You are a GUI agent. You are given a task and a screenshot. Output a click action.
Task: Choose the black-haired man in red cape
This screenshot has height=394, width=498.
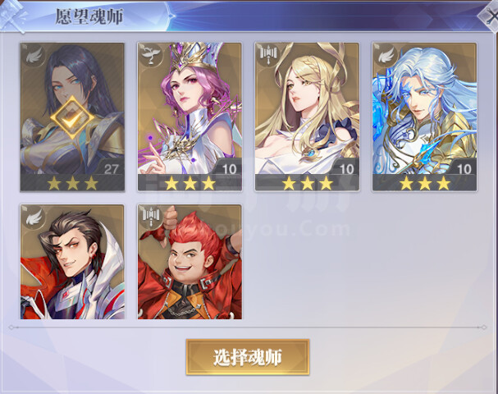(72, 262)
